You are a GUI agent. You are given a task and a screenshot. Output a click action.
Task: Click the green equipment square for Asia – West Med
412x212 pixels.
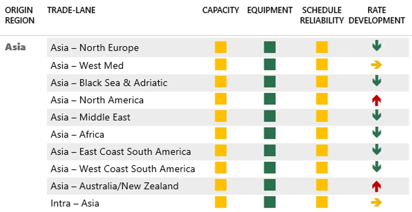tap(270, 64)
